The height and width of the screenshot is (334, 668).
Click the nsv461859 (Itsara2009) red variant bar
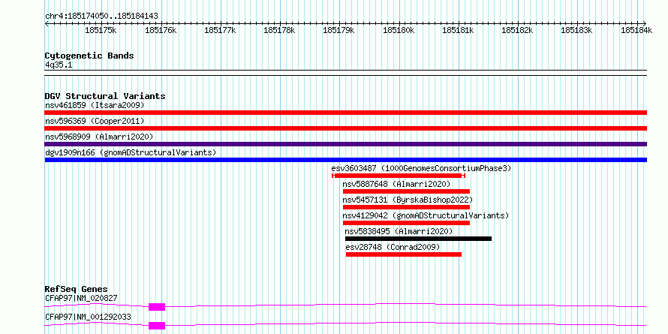coord(345,113)
